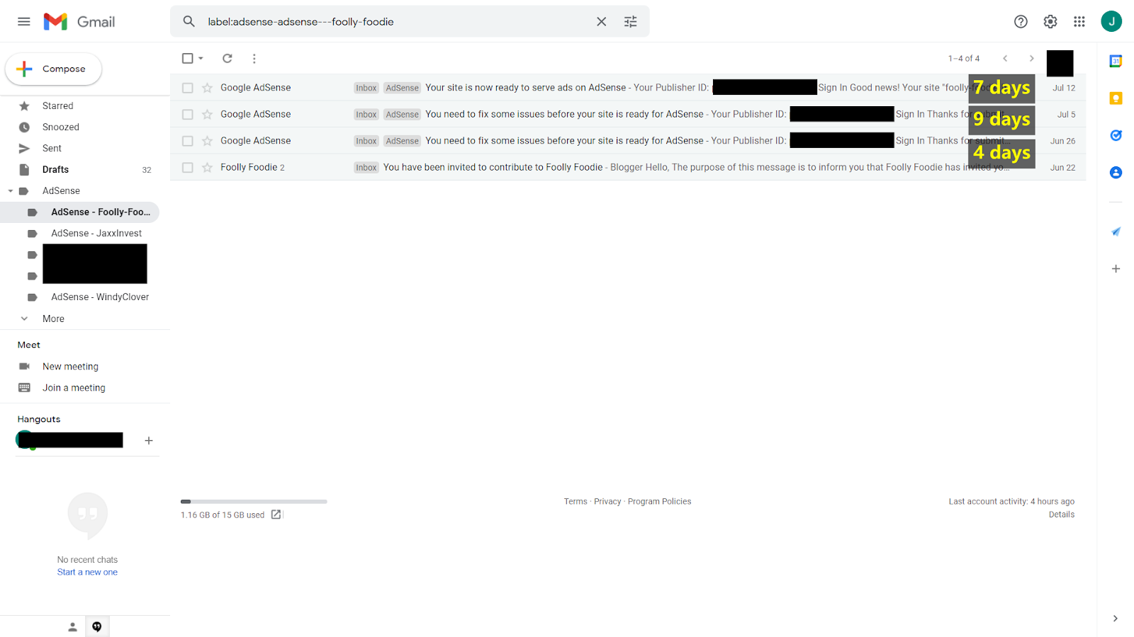The width and height of the screenshot is (1134, 637).
Task: Open Contacts side panel icon
Action: point(1116,172)
